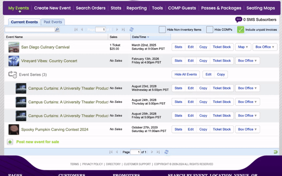The height and width of the screenshot is (176, 282).
Task: Enable the Hide COMPs checkbox
Action: pyautogui.click(x=210, y=30)
